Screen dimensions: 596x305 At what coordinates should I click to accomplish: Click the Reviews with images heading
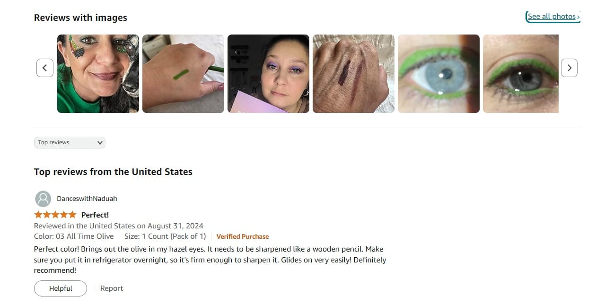coord(80,18)
